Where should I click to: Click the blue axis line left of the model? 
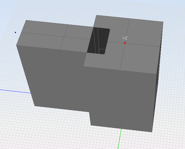coord(14,91)
